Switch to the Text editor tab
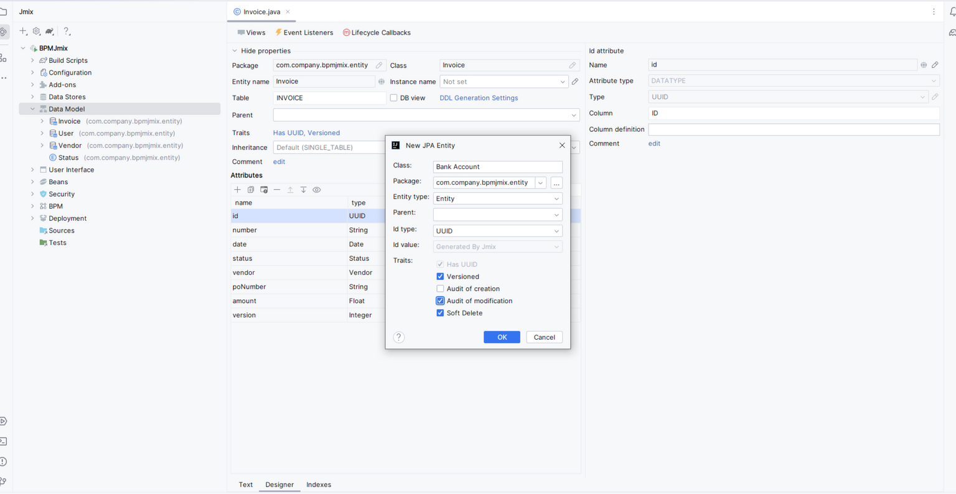 coord(246,485)
